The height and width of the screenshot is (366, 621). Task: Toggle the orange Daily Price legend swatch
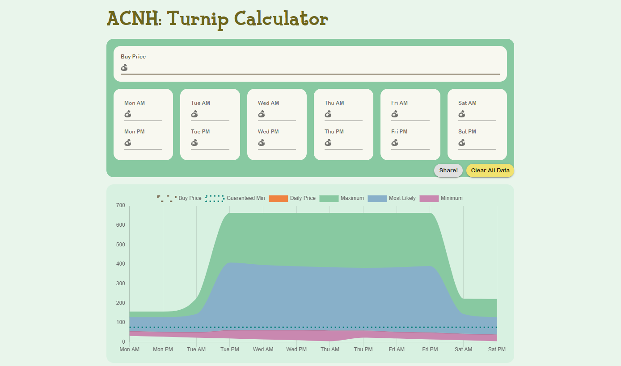tap(278, 198)
